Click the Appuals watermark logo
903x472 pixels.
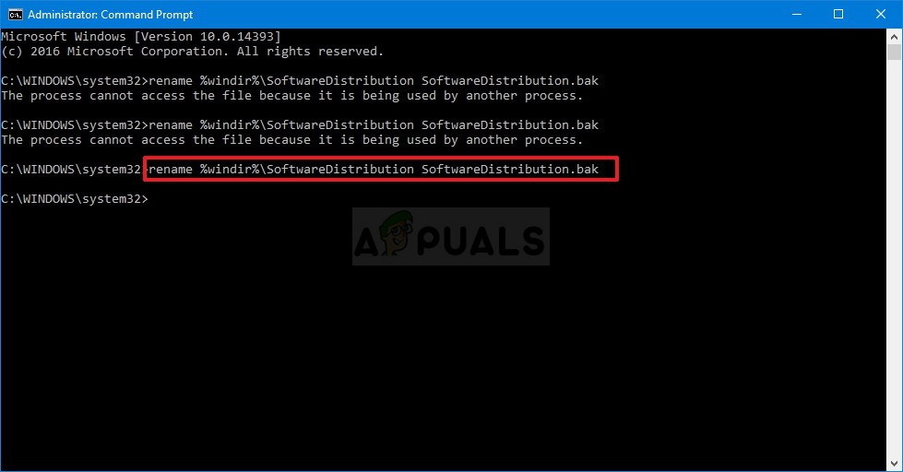click(x=450, y=237)
